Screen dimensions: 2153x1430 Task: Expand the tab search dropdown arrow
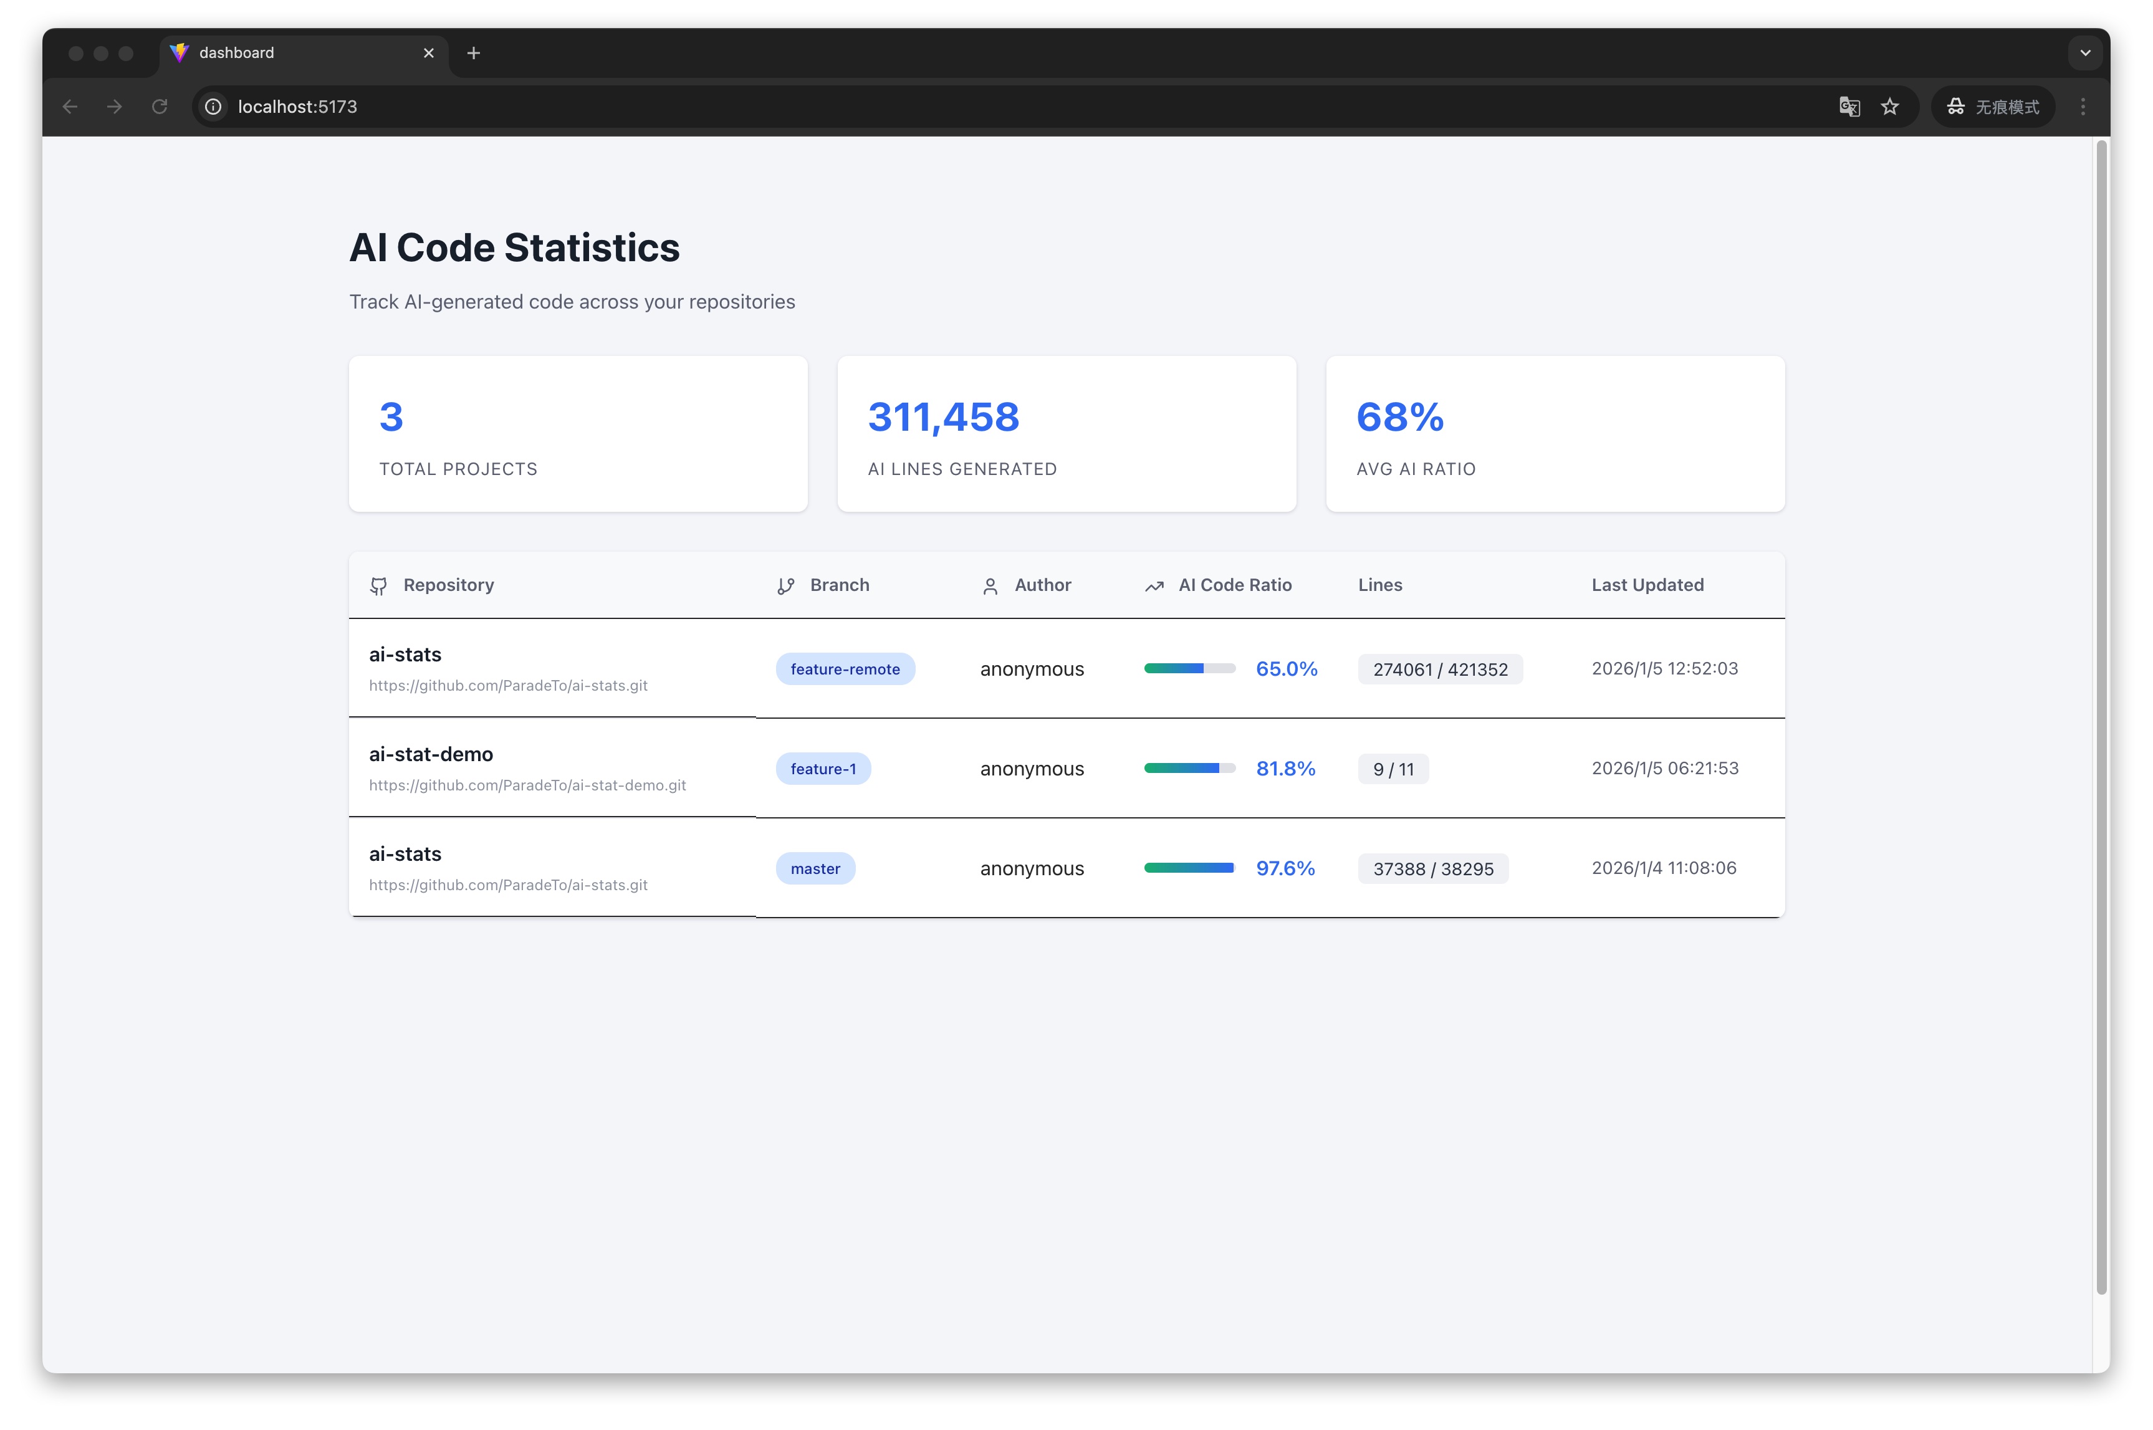point(2084,53)
